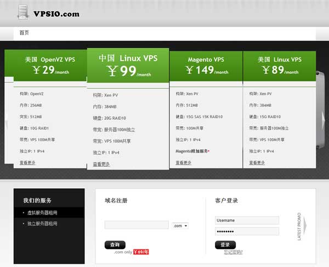Open the 首页 home menu item
Viewport: 329px width, 267px height.
24,33
